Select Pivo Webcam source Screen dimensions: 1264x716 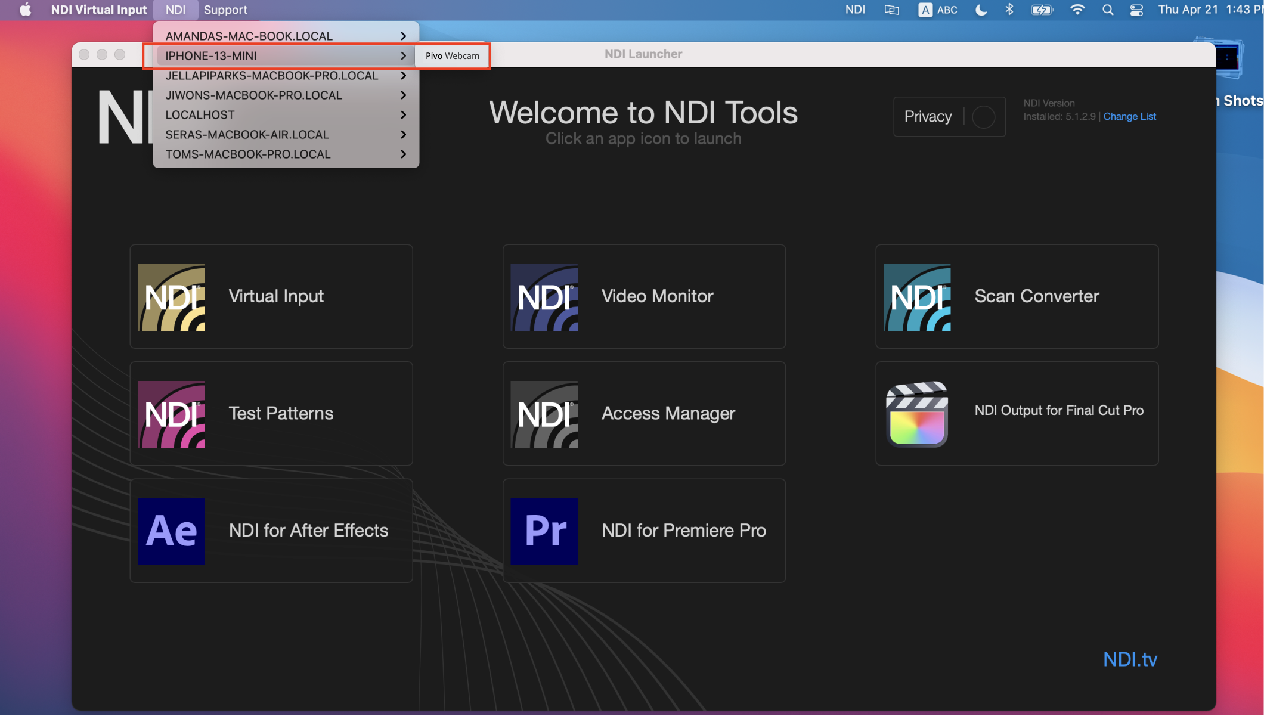point(452,55)
